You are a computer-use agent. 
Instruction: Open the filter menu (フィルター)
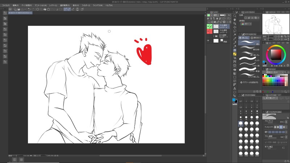tap(87, 5)
